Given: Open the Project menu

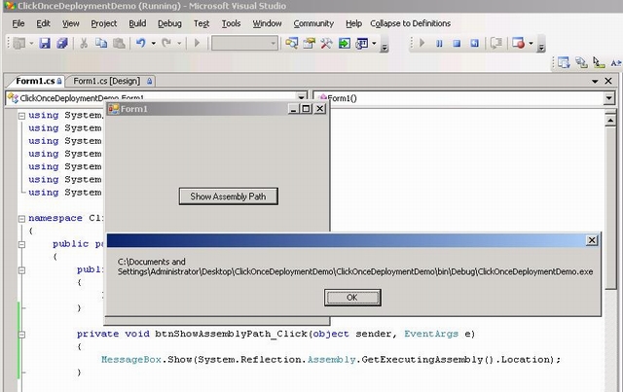Looking at the screenshot, I should [x=104, y=23].
